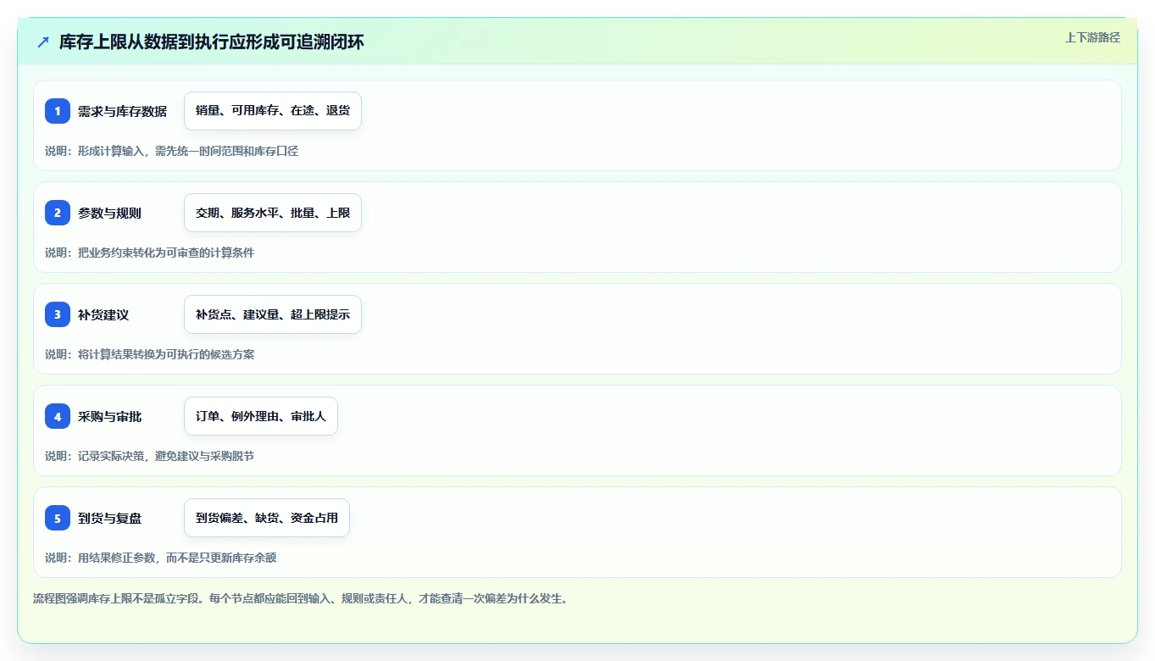This screenshot has width=1155, height=661.
Task: Select the 补货建议 step label
Action: coord(103,314)
